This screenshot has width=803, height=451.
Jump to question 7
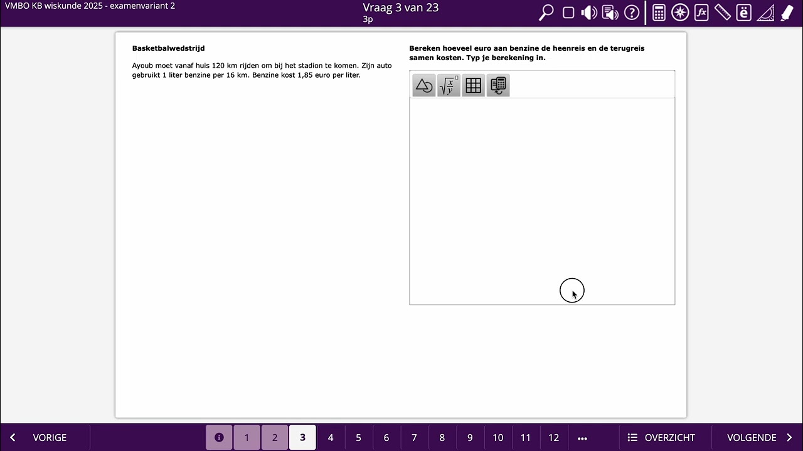pos(414,437)
